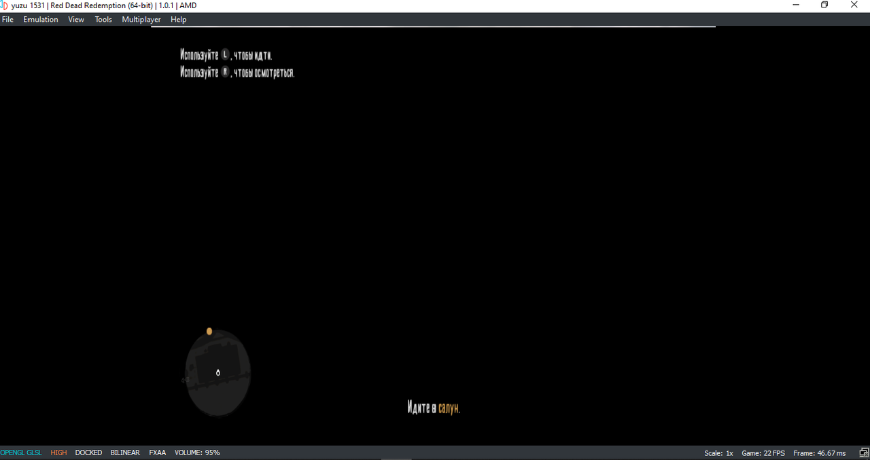Open the File menu

coord(7,20)
